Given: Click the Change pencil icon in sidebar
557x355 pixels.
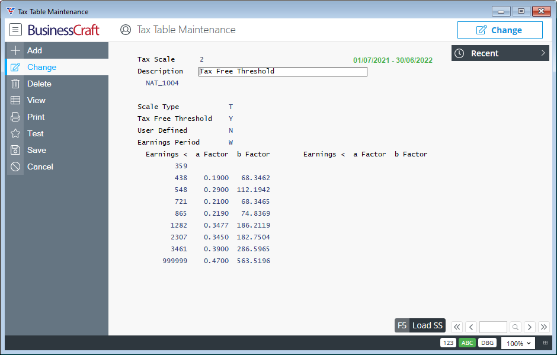Looking at the screenshot, I should 15,67.
